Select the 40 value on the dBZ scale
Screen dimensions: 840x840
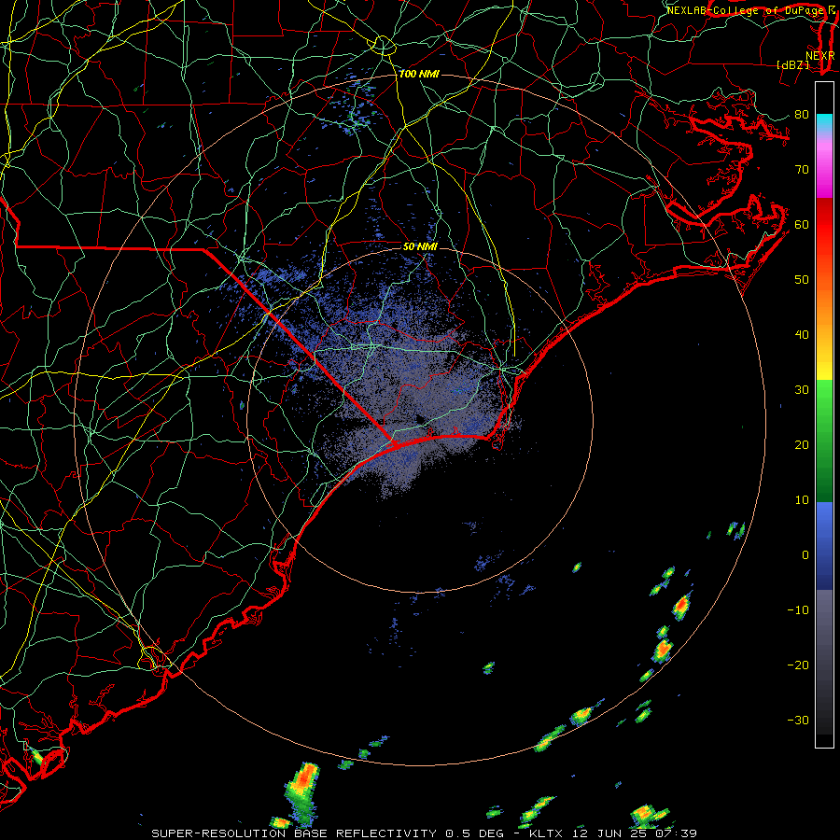coord(802,335)
